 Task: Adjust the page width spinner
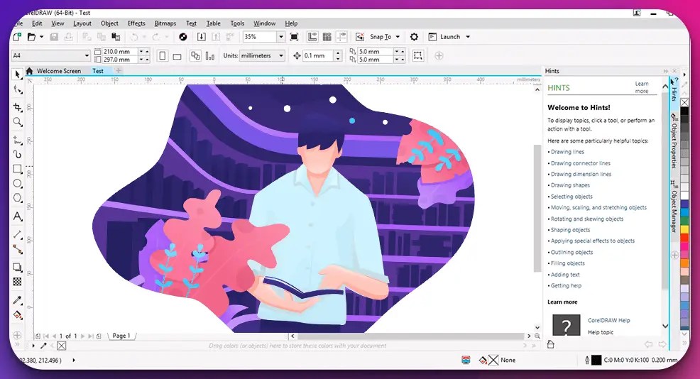point(143,51)
